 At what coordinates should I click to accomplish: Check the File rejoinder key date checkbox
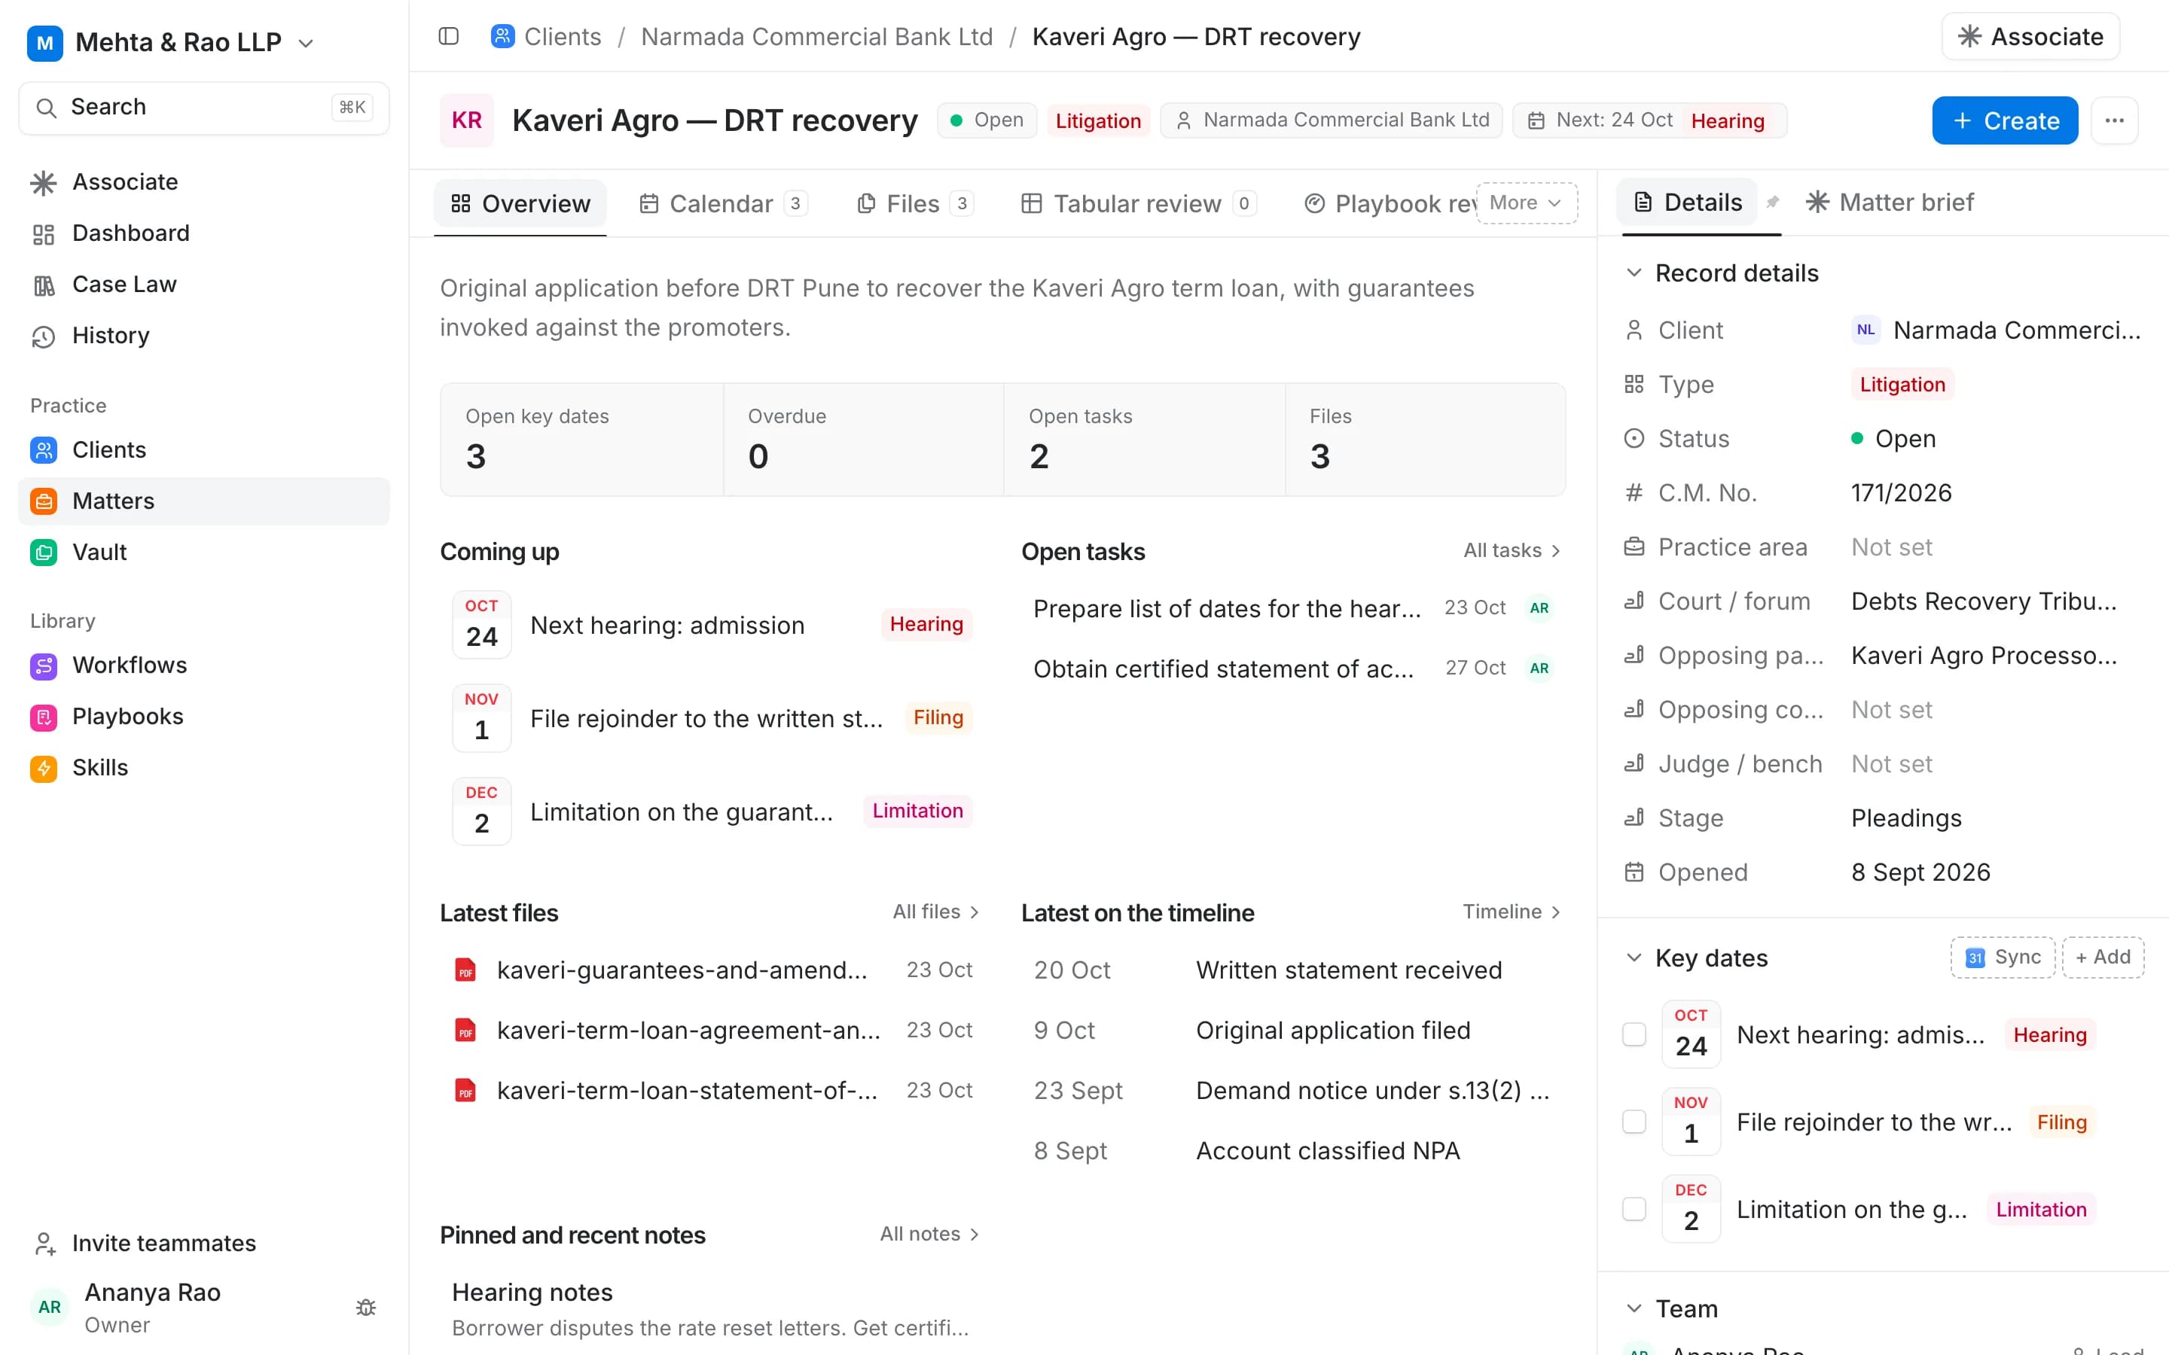[1634, 1122]
